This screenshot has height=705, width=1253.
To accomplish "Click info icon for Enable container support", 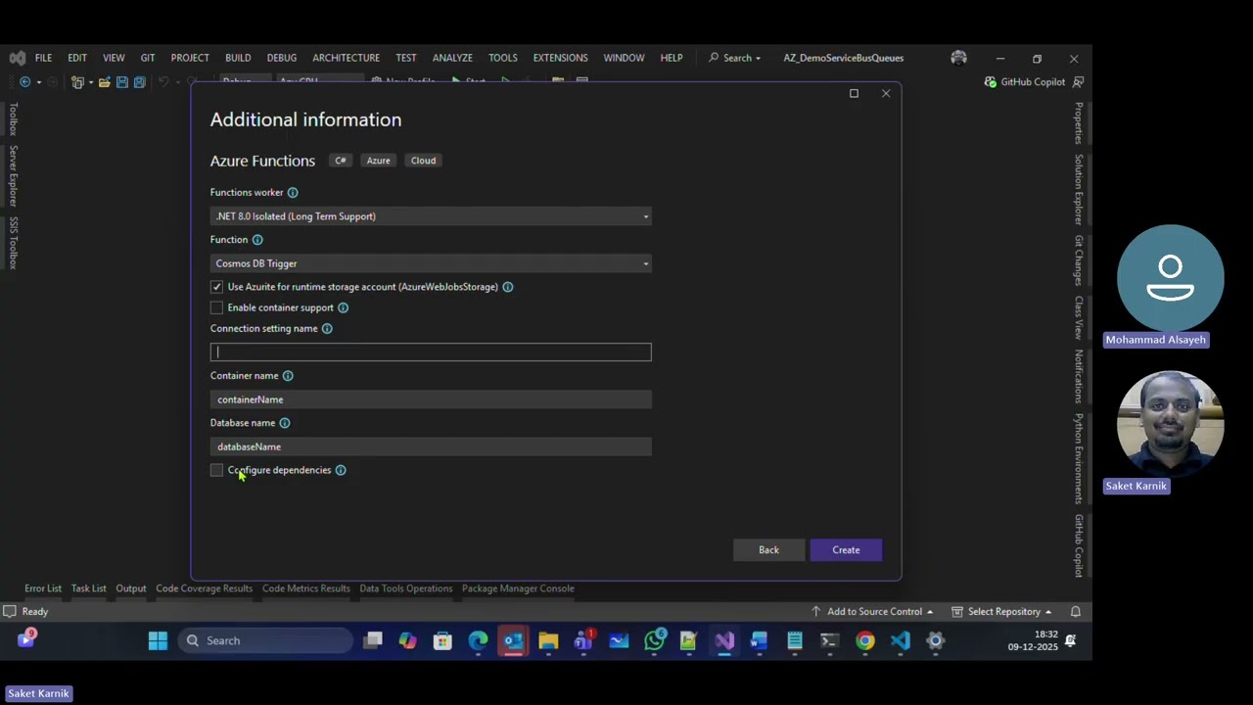I will pyautogui.click(x=343, y=307).
